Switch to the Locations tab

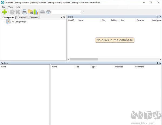pos(22,17)
